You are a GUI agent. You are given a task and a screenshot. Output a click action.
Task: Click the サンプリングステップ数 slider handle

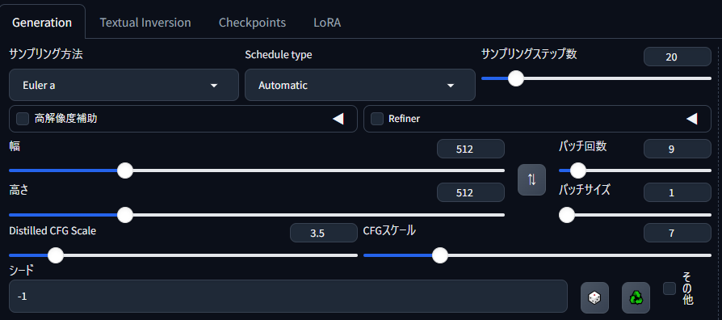[516, 78]
